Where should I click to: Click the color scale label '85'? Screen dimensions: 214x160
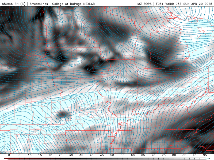tap(184, 155)
